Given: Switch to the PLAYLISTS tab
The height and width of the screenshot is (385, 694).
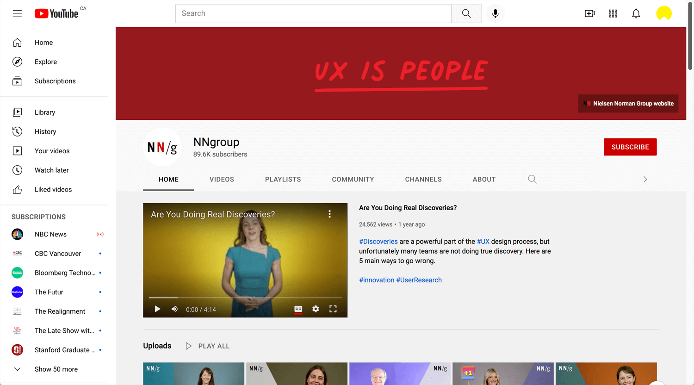Looking at the screenshot, I should [283, 180].
